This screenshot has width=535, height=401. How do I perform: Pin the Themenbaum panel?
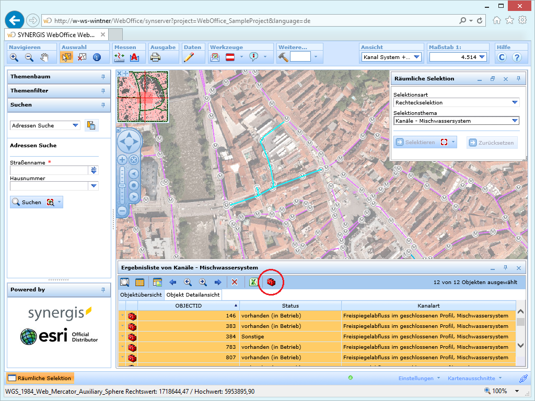103,77
